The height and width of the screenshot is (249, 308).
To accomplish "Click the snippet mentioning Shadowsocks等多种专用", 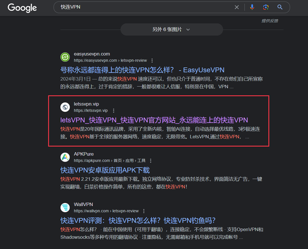I will (162, 233).
